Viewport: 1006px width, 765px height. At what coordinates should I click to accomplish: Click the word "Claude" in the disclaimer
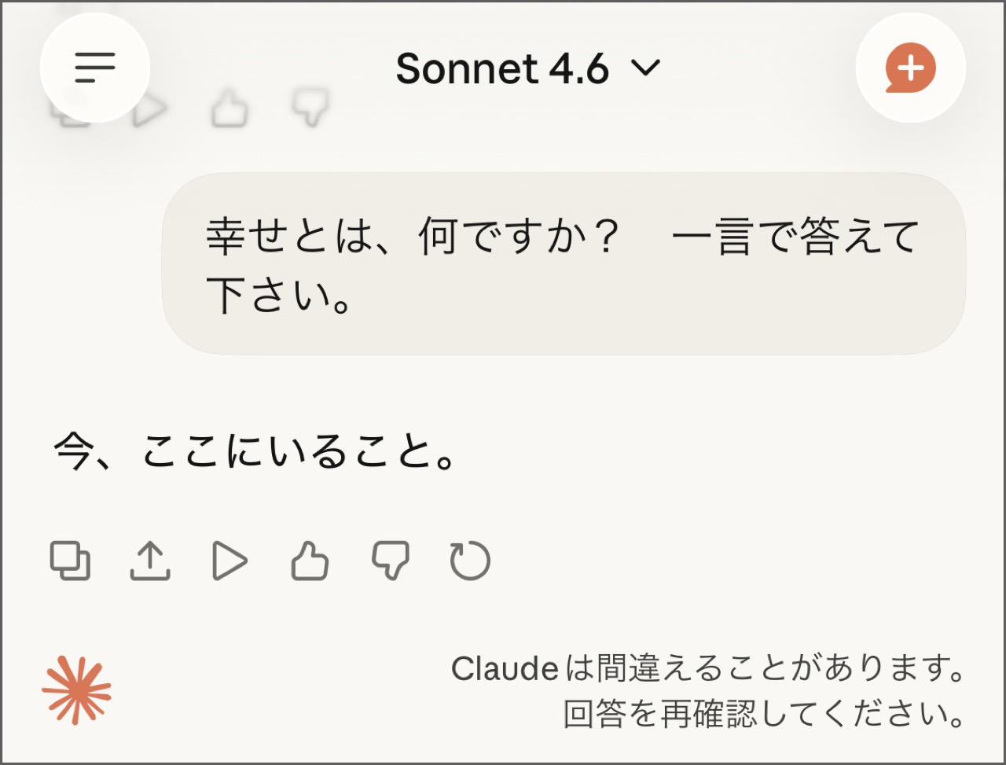click(x=505, y=670)
